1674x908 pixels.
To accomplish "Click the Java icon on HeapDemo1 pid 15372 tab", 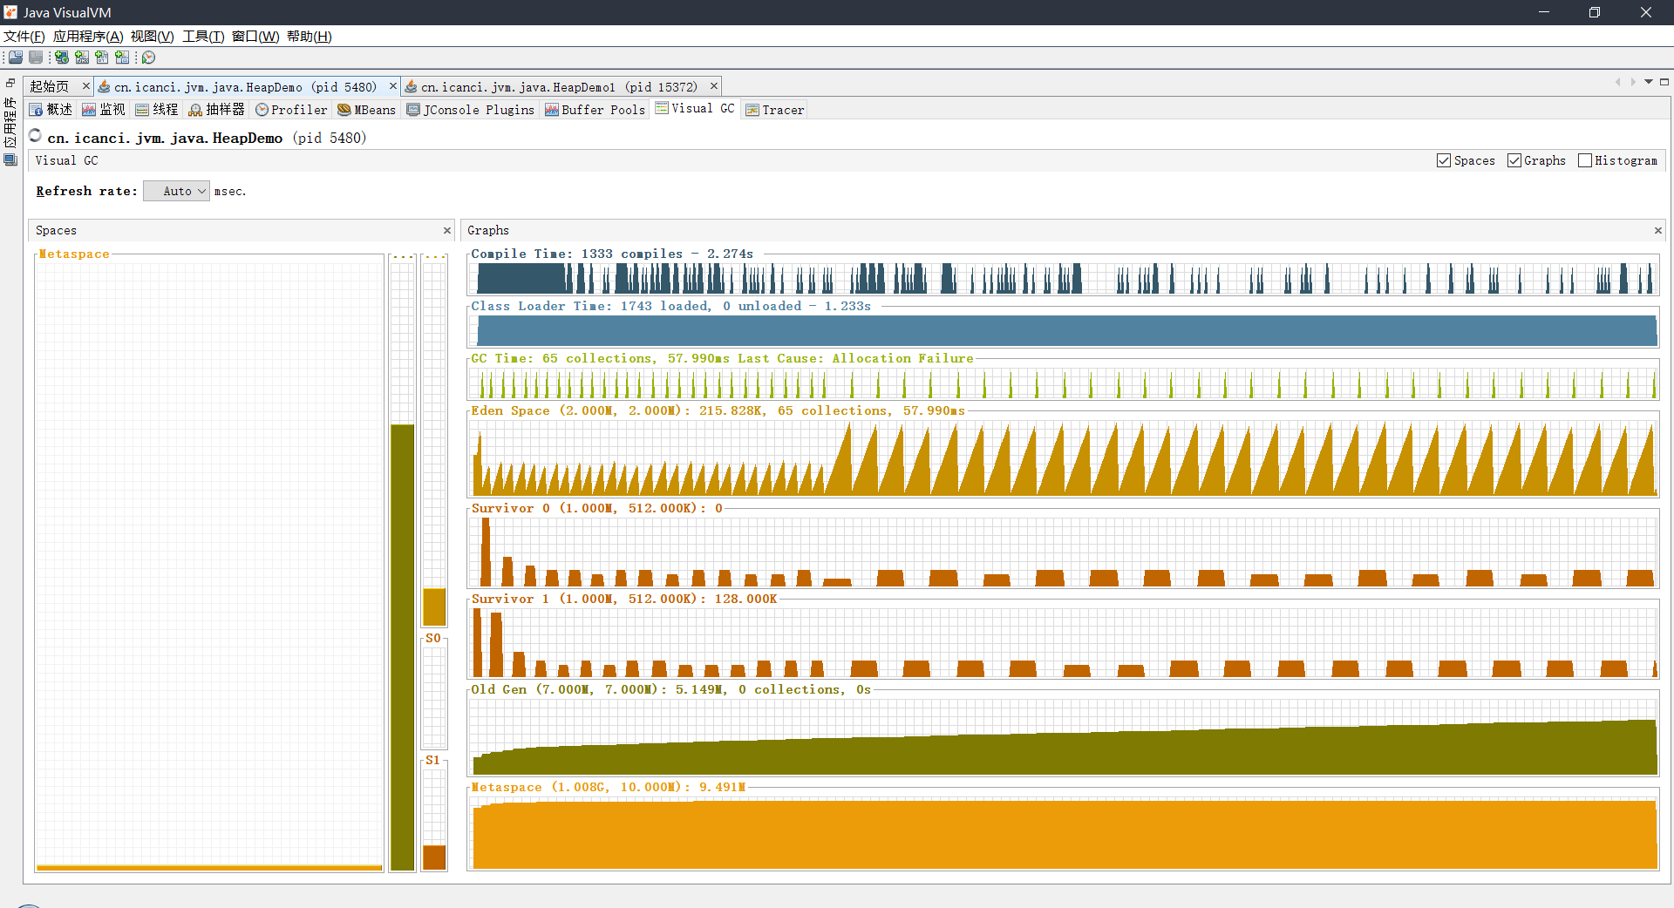I will tap(412, 86).
